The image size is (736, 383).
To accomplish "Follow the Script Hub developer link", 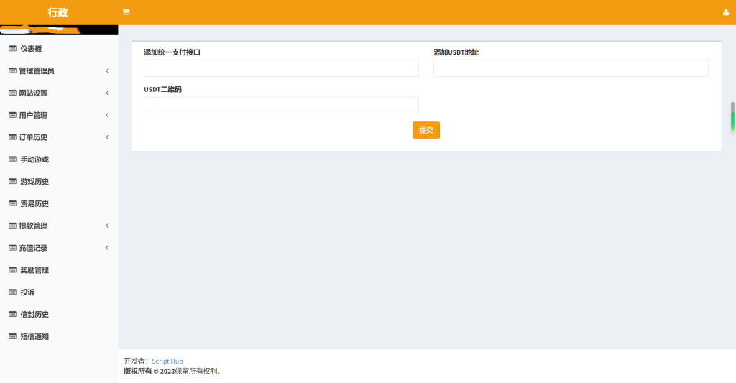I will point(167,361).
